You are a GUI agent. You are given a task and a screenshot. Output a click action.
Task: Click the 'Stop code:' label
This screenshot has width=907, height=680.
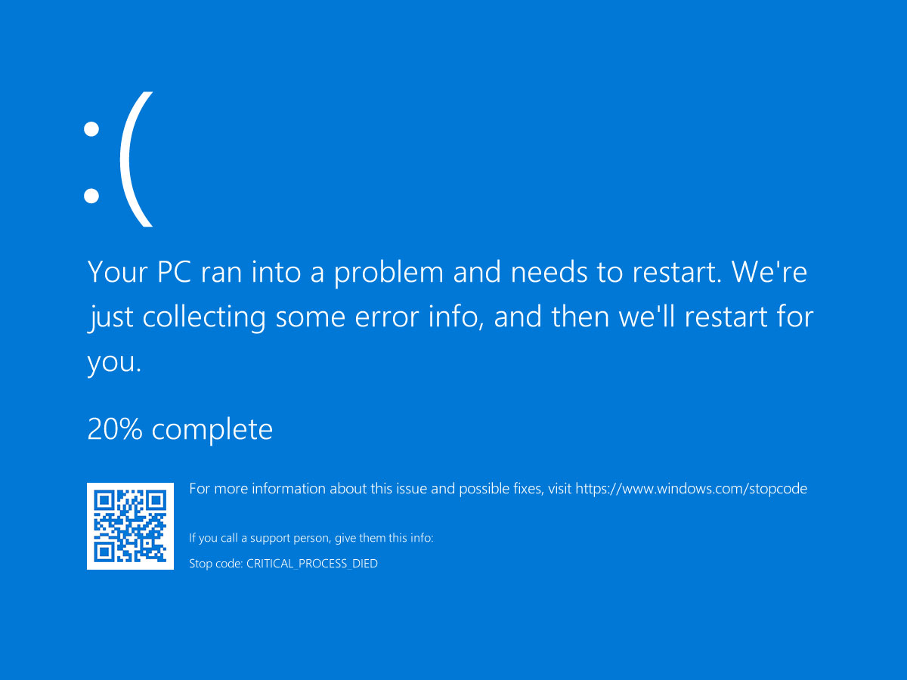click(216, 564)
